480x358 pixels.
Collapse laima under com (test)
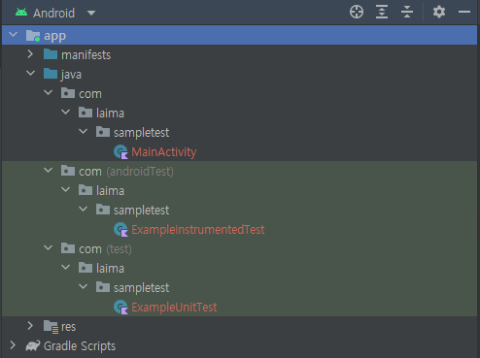click(66, 268)
